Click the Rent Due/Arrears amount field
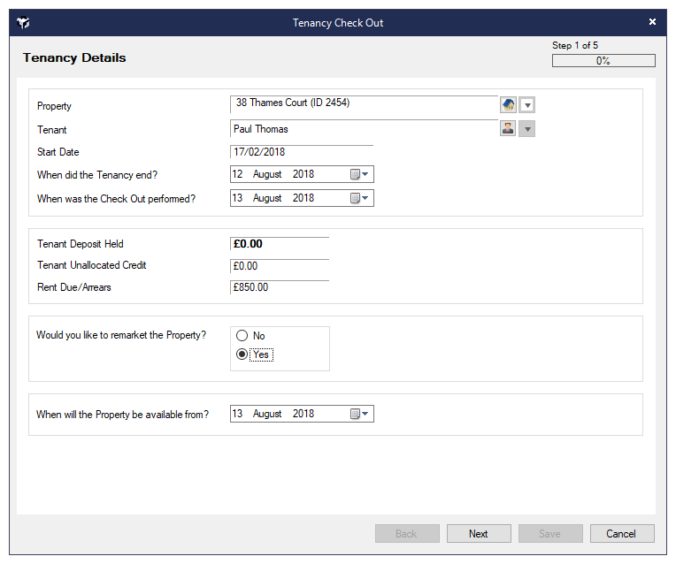Image resolution: width=676 pixels, height=564 pixels. pyautogui.click(x=279, y=287)
